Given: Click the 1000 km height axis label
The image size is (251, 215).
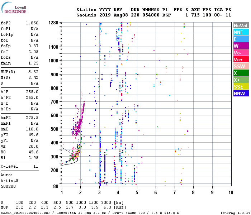Looking at the screenshot, I should click(x=53, y=61).
